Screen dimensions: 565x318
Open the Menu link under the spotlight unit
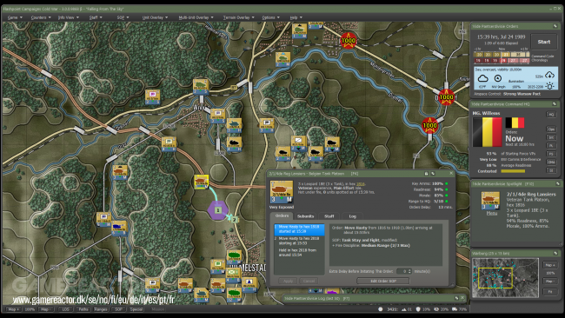pos(491,213)
